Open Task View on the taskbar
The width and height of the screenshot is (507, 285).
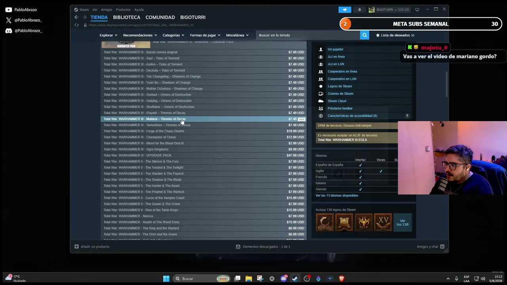pyautogui.click(x=237, y=279)
